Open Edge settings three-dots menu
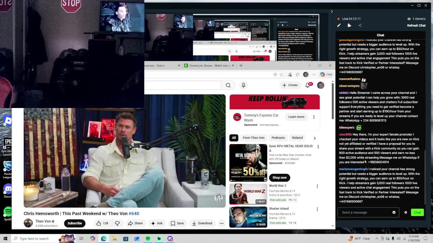This screenshot has width=433, height=243. pos(314,74)
